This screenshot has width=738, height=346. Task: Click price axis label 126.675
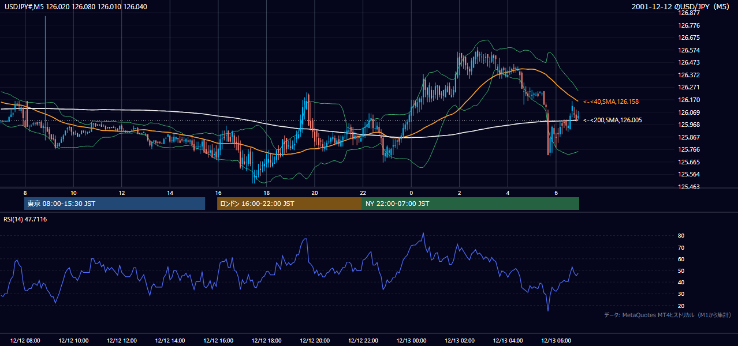pyautogui.click(x=688, y=37)
